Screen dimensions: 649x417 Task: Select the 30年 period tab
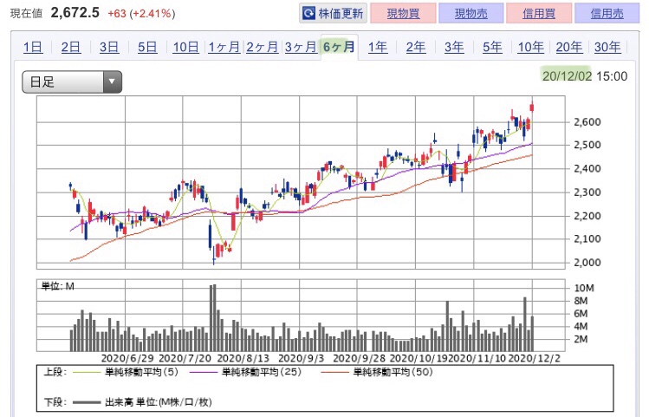point(607,47)
